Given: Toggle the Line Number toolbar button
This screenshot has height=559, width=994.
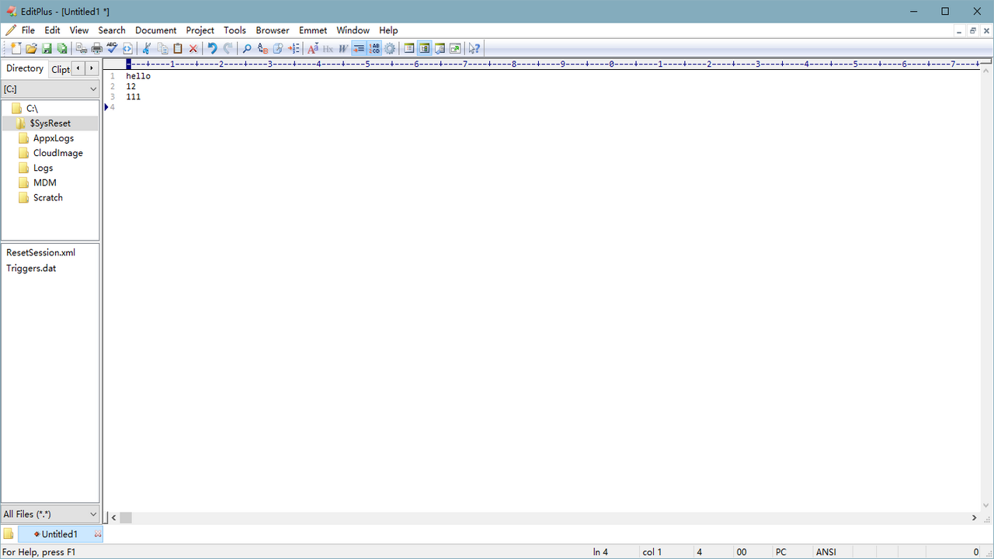Looking at the screenshot, I should point(374,48).
